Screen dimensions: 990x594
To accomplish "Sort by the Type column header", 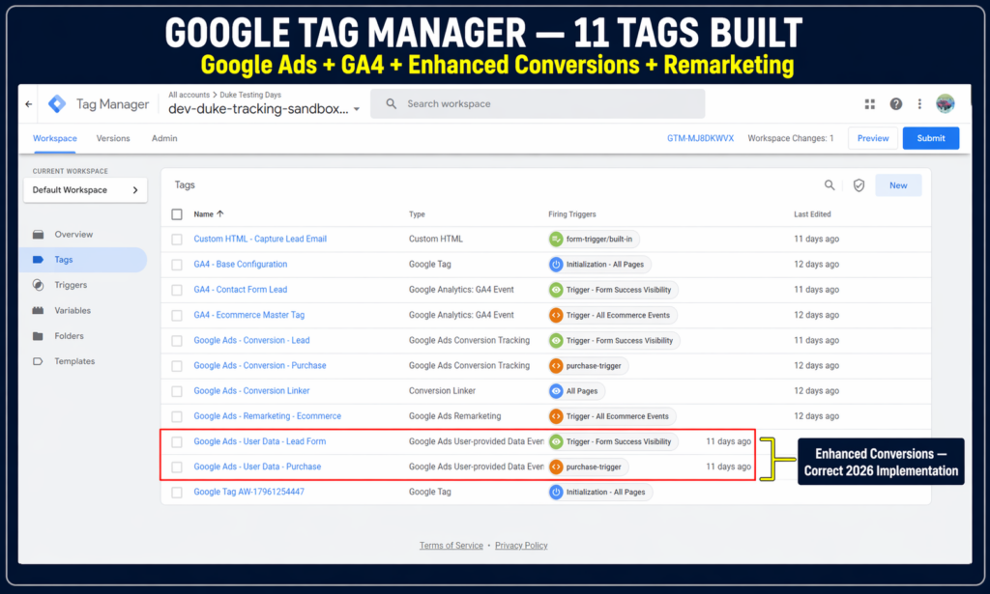I will pyautogui.click(x=417, y=214).
